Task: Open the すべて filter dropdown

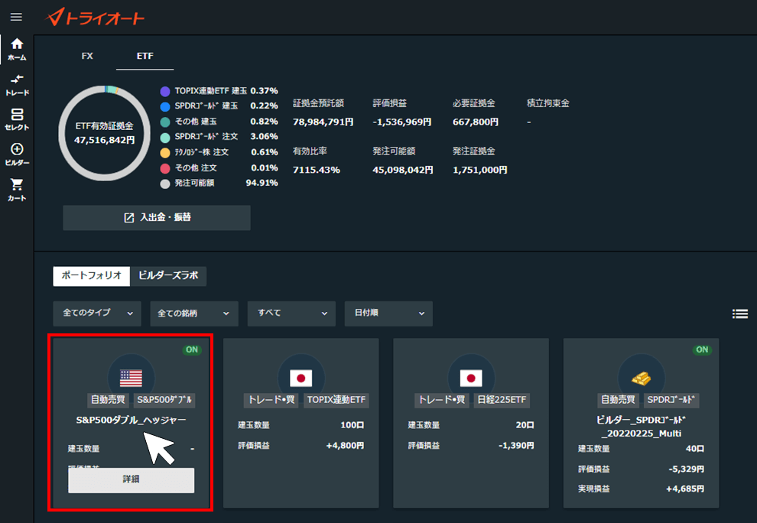Action: 291,313
